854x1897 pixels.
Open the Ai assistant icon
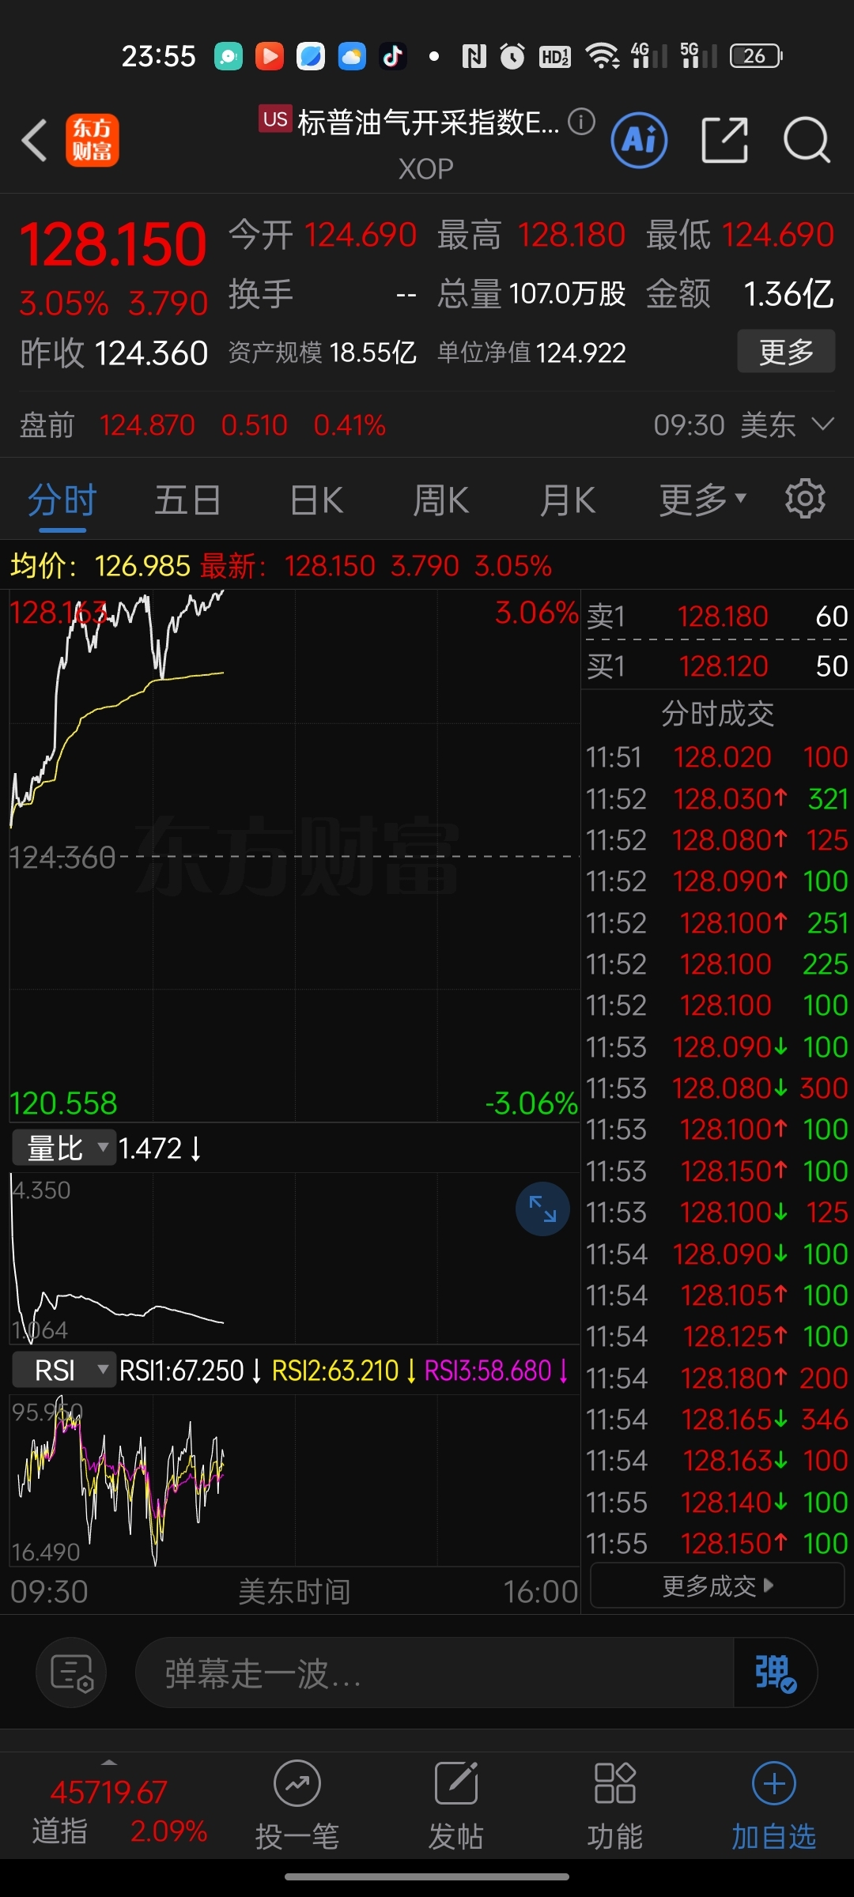coord(640,141)
